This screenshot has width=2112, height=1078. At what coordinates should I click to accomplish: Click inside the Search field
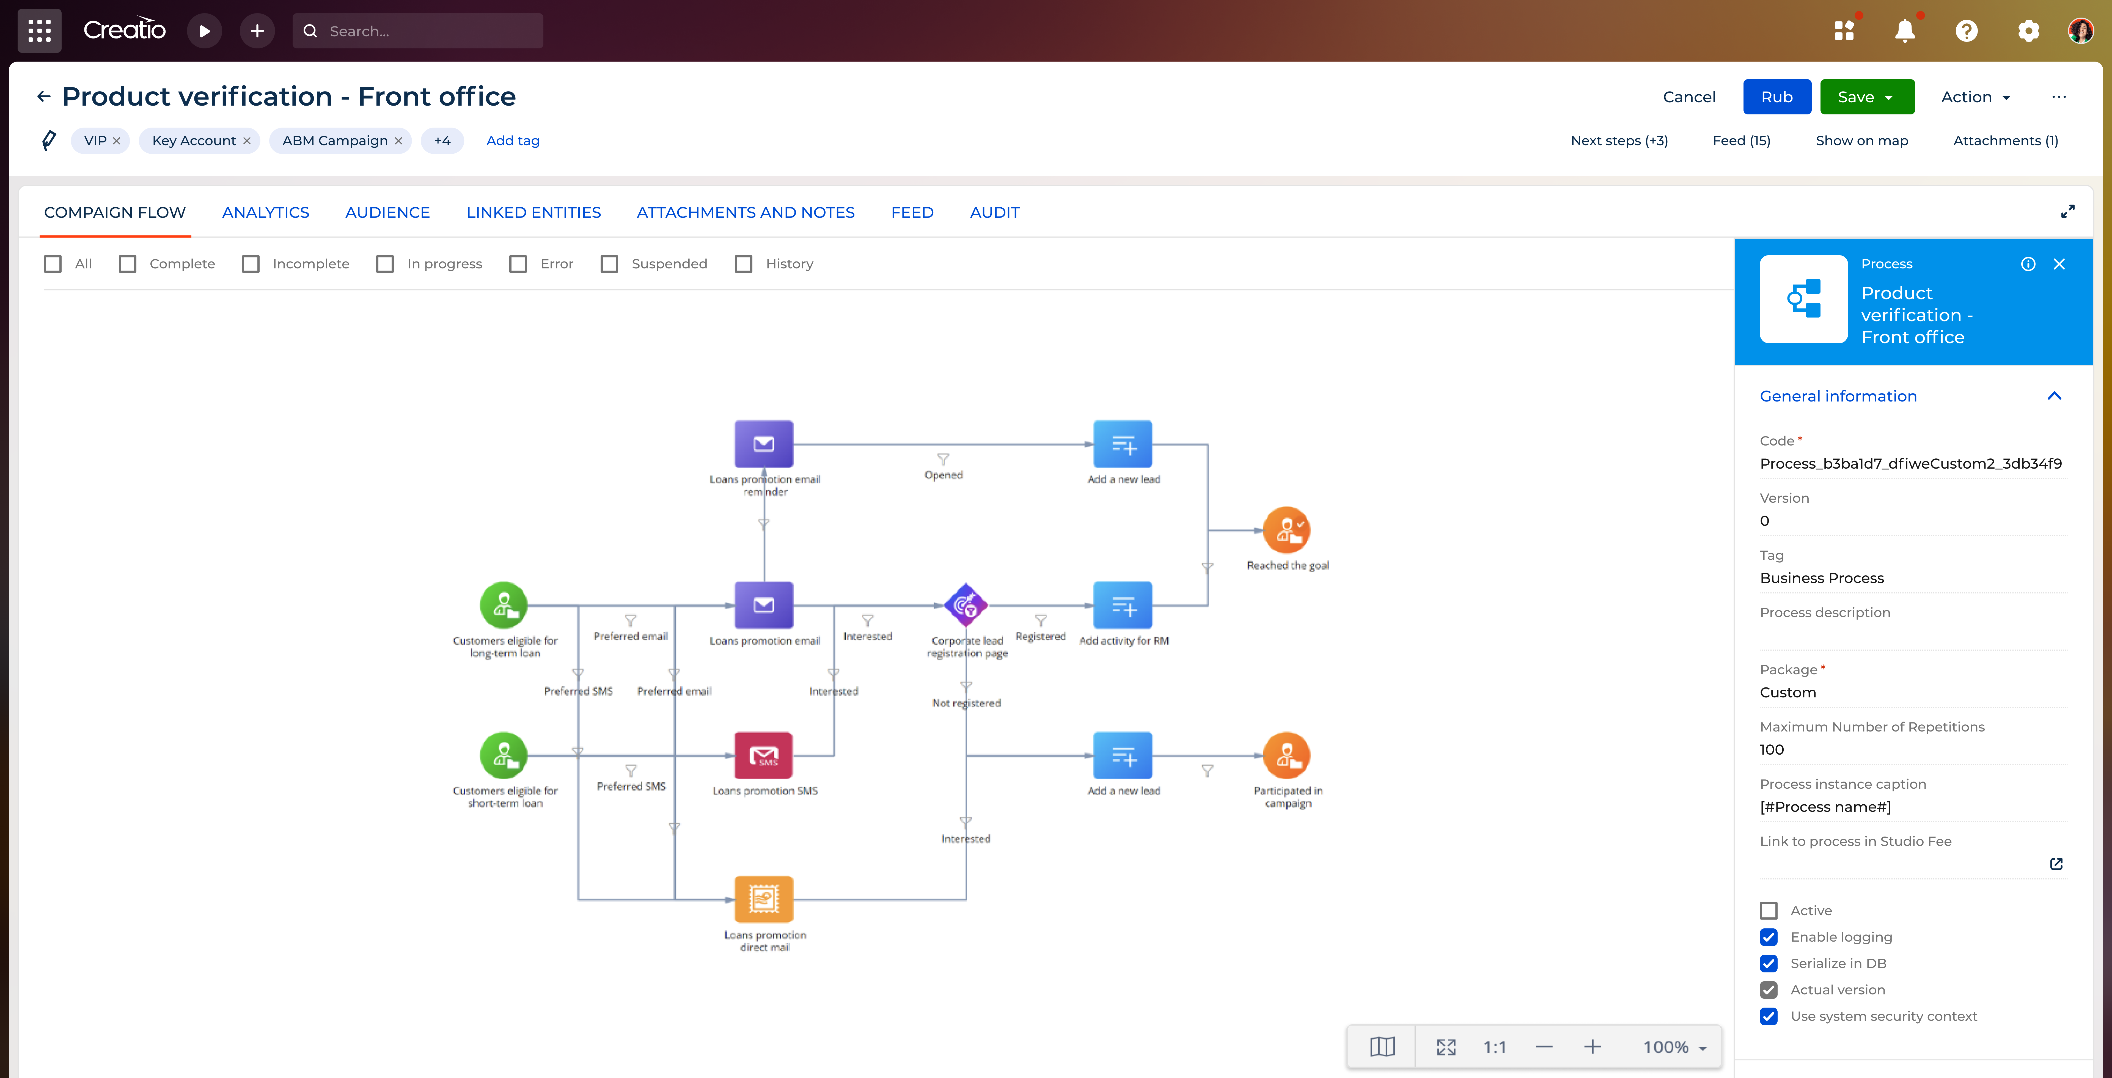[x=417, y=30]
